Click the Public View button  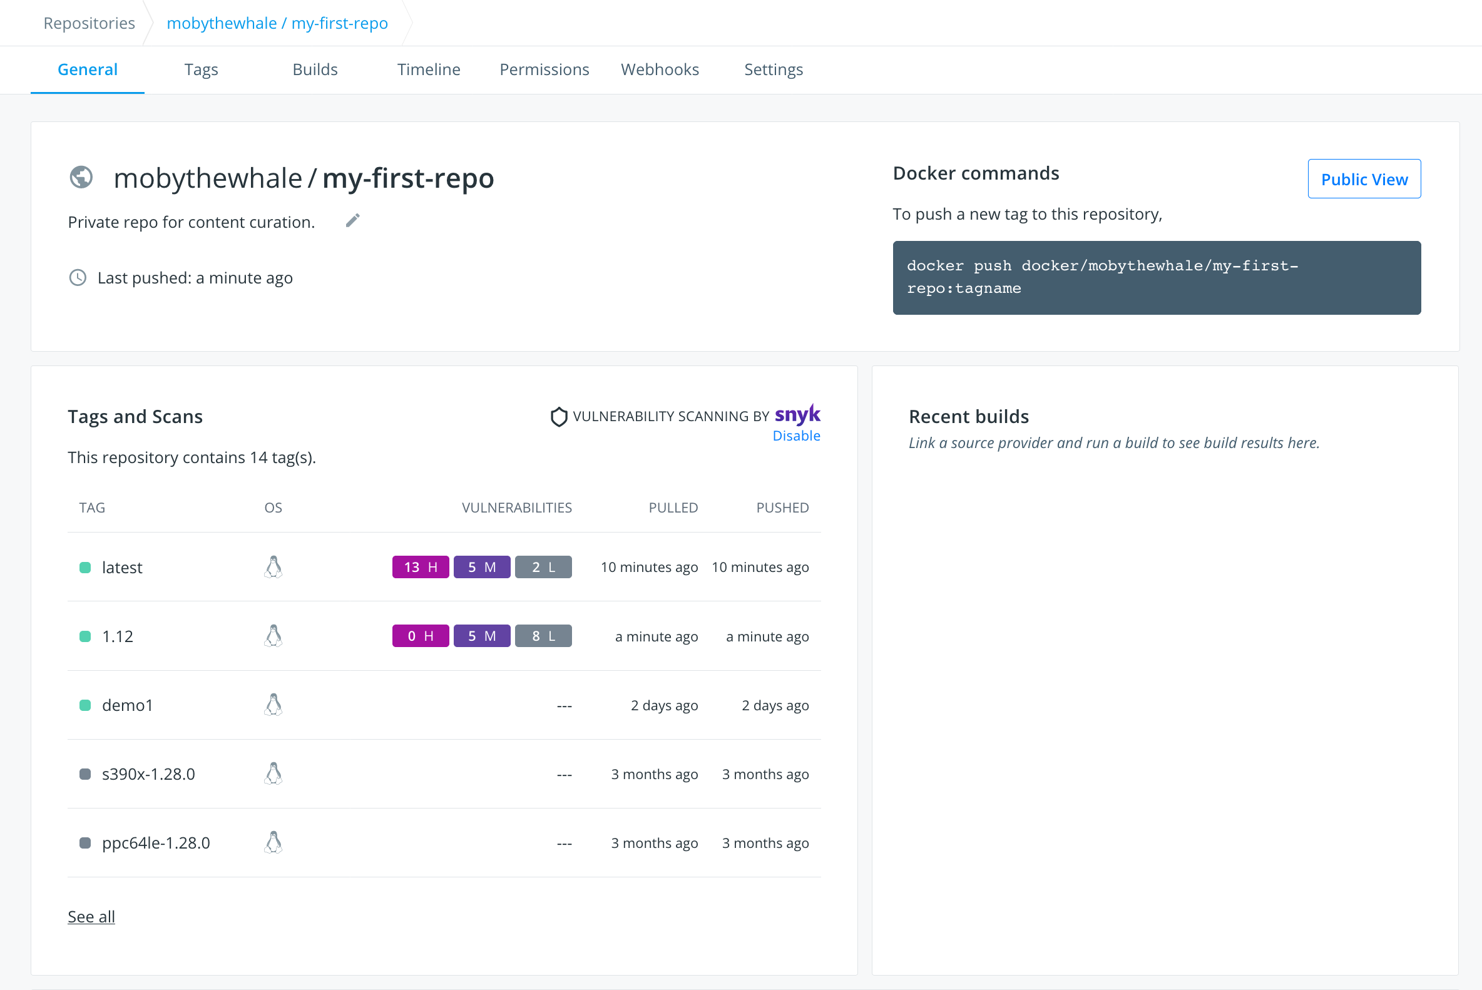pyautogui.click(x=1364, y=179)
